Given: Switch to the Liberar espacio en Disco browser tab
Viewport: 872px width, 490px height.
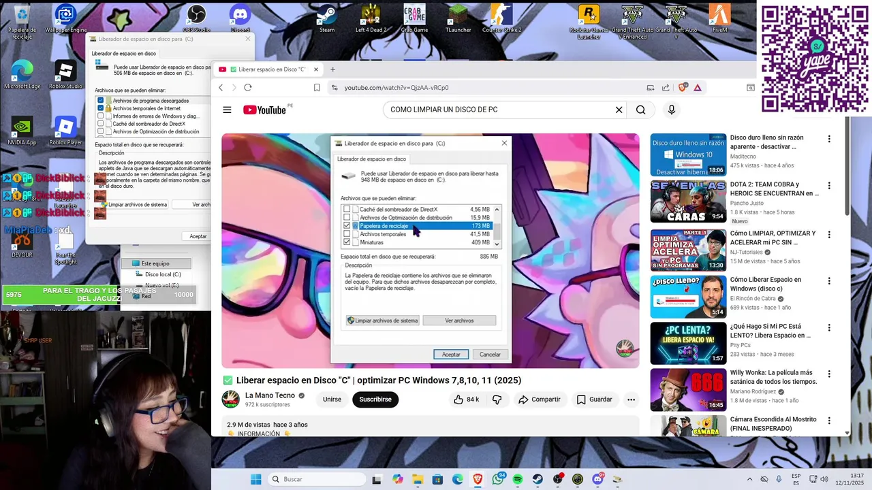Looking at the screenshot, I should [269, 69].
